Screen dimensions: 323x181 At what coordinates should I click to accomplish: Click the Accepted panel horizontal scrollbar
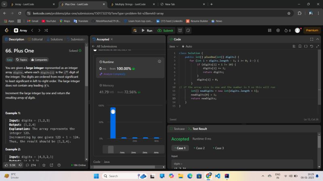coord(124,167)
